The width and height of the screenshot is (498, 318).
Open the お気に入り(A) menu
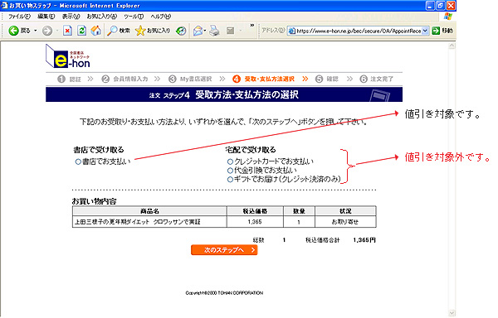click(x=101, y=17)
